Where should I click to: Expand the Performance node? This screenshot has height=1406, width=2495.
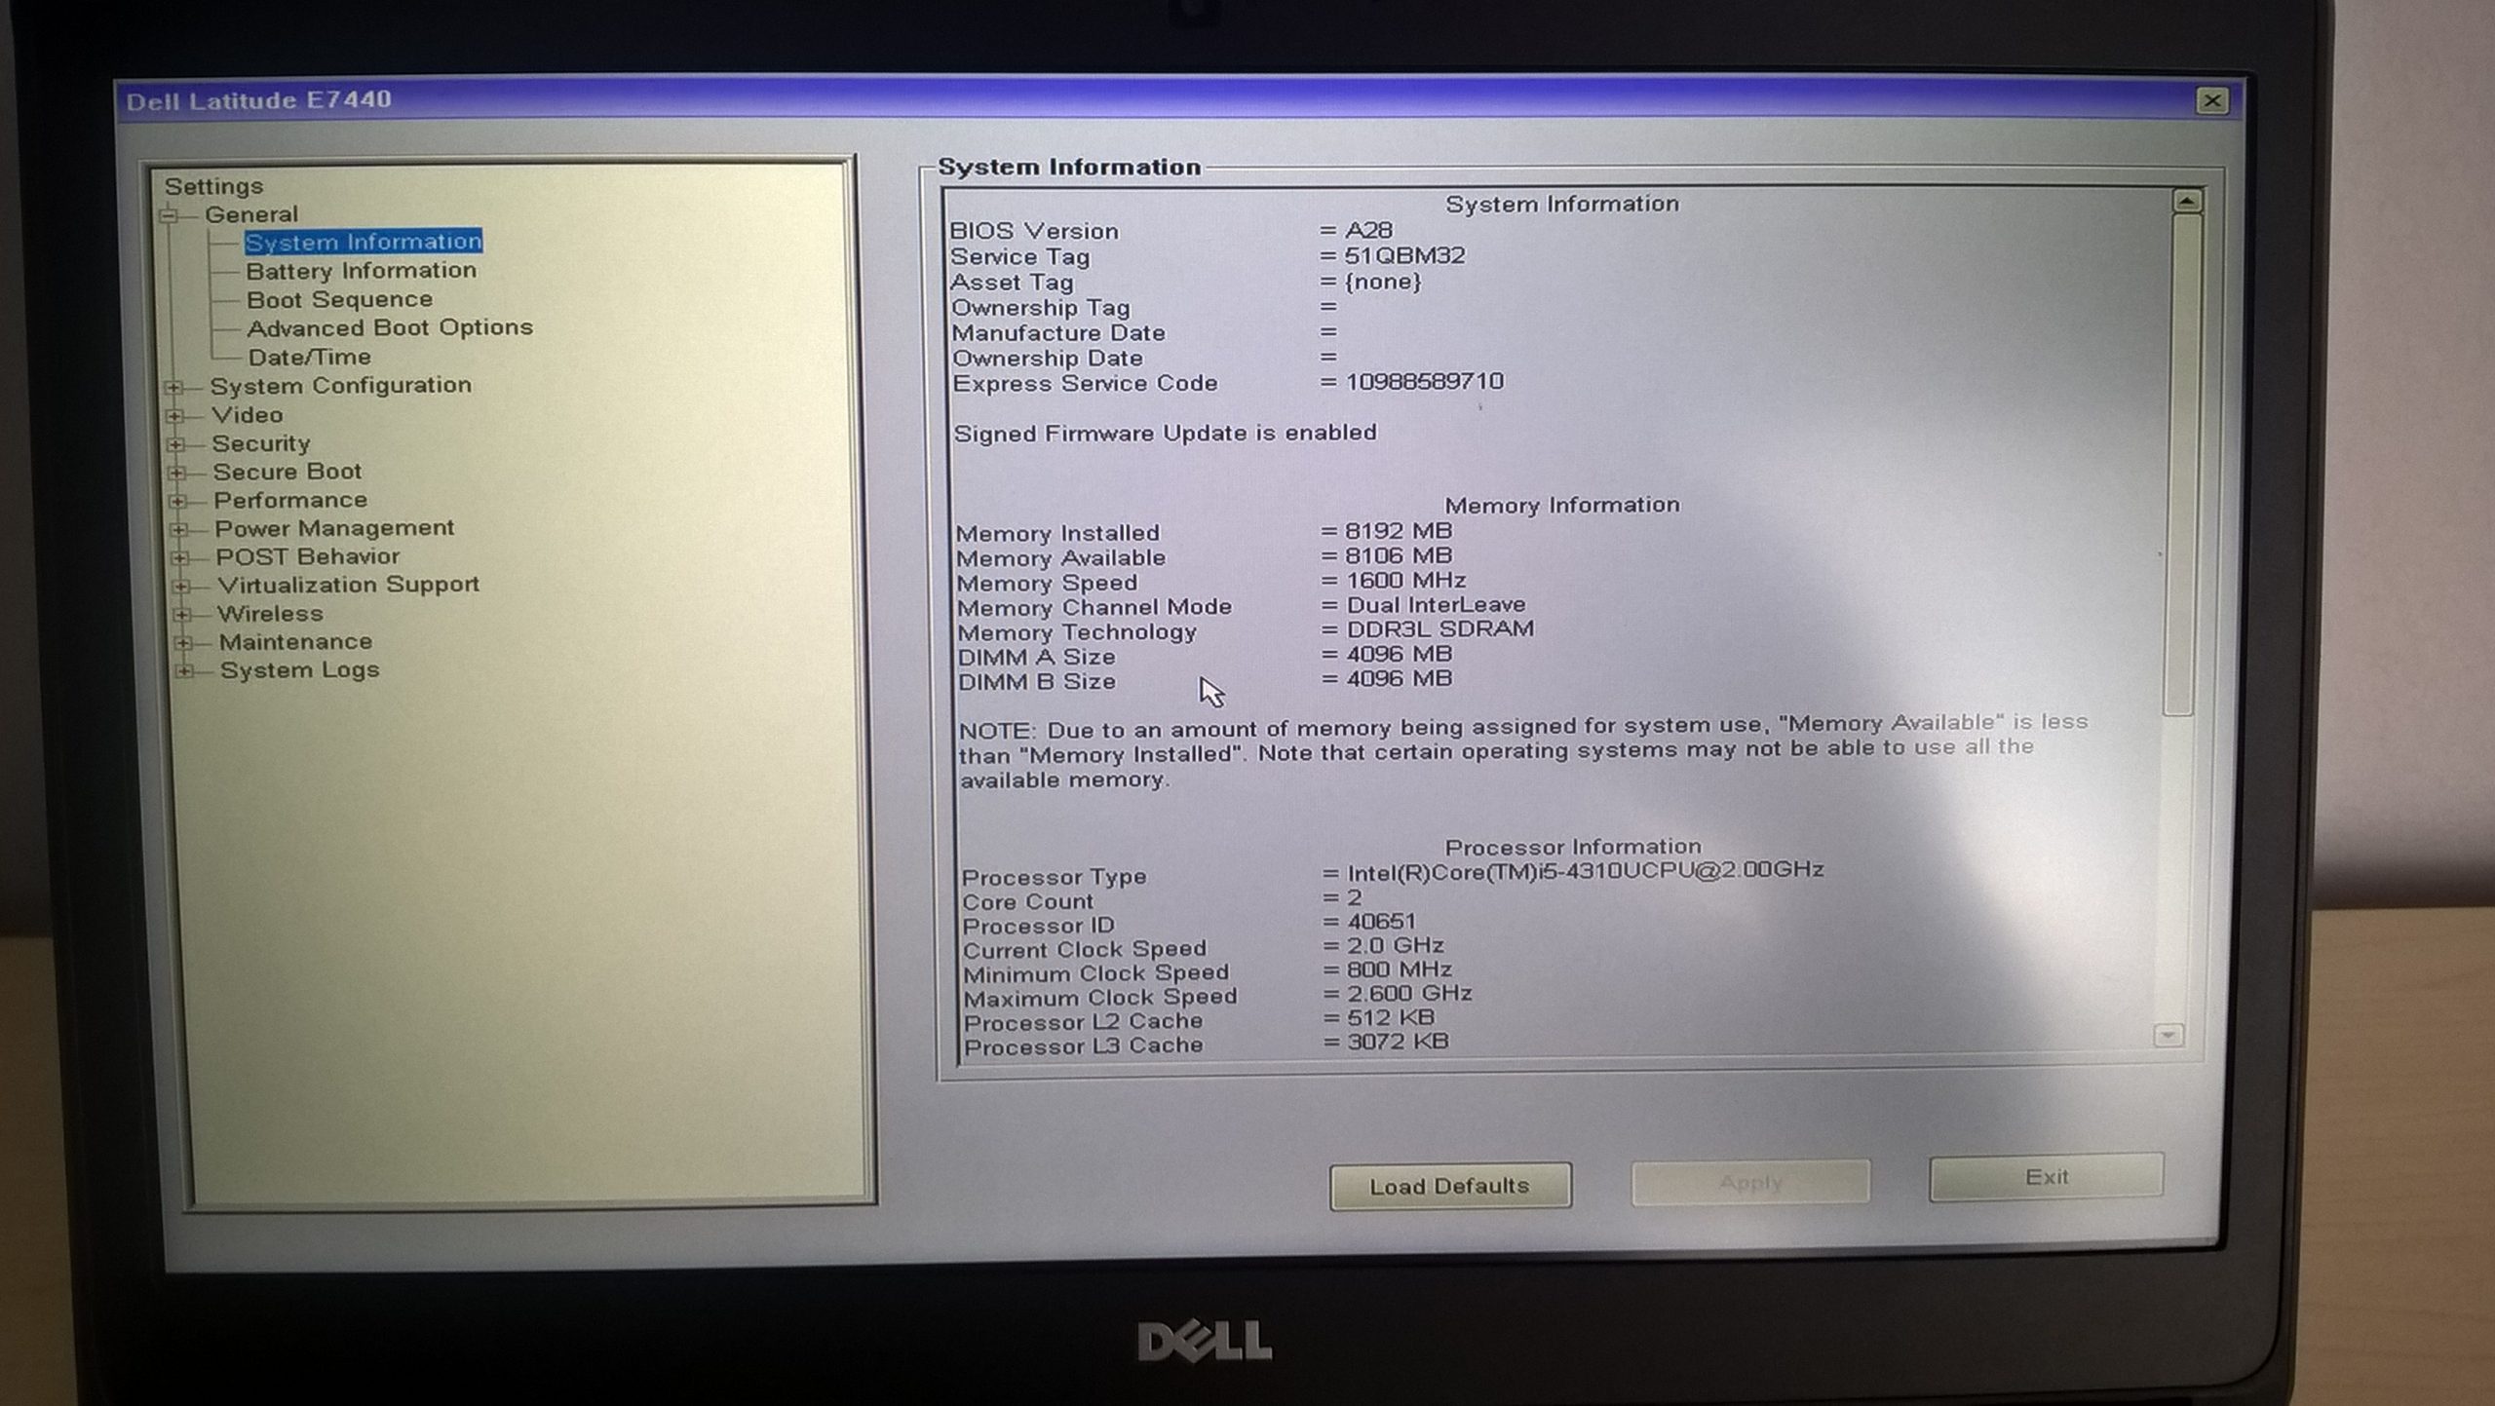pyautogui.click(x=177, y=501)
